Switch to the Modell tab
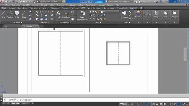189x106 pixels. pyautogui.click(x=6, y=103)
